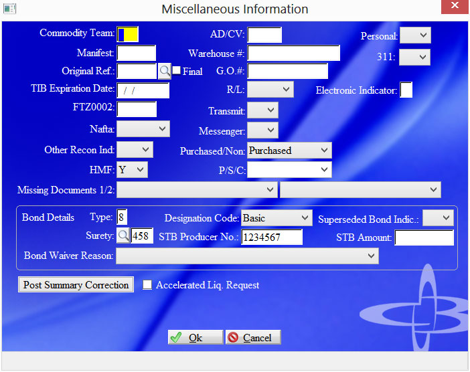The height and width of the screenshot is (372, 470).
Task: Click the Original Ref. input field
Action: [137, 71]
